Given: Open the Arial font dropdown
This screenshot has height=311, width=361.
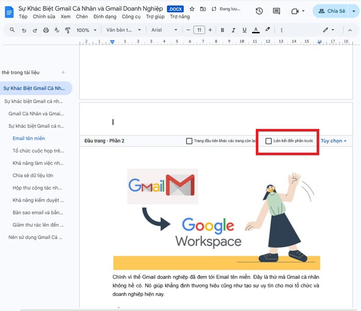Looking at the screenshot, I should pyautogui.click(x=164, y=30).
